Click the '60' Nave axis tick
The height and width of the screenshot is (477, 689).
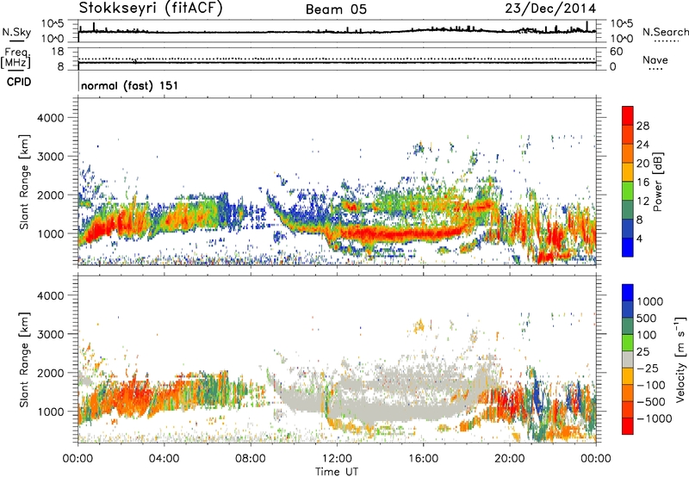[616, 52]
